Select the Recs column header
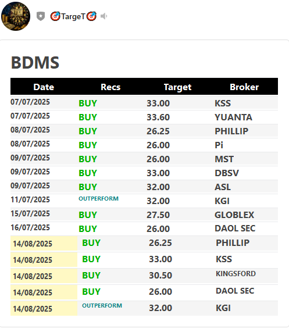Screen dimensions: 289x332 (x=110, y=87)
